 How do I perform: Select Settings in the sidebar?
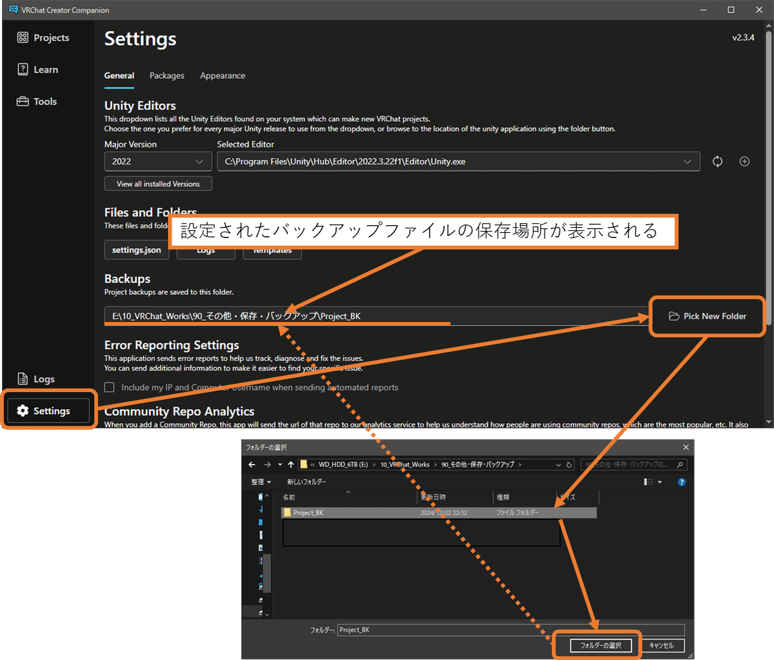[48, 410]
